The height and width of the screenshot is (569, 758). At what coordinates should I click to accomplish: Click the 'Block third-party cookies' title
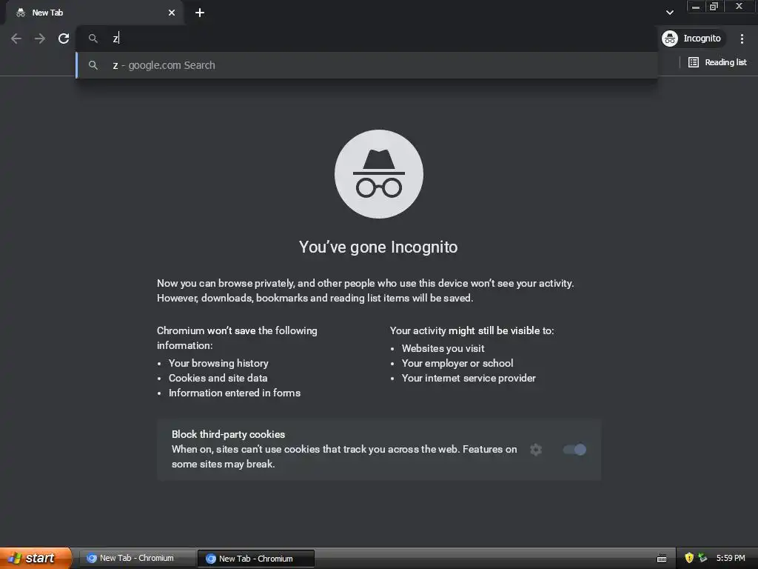[x=228, y=434]
